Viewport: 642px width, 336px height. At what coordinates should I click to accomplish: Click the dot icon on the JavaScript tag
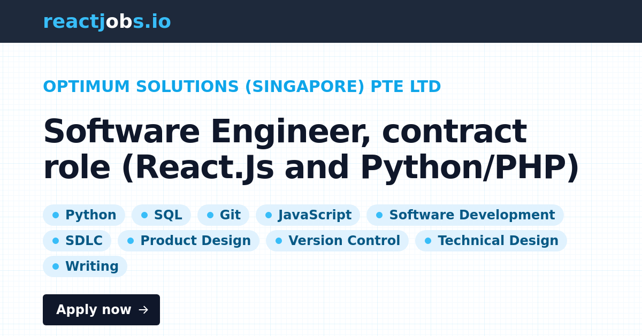[269, 215]
